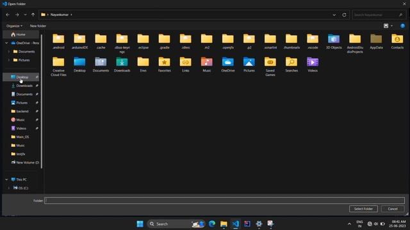Select backend folder in the navigation pane

tap(21, 111)
